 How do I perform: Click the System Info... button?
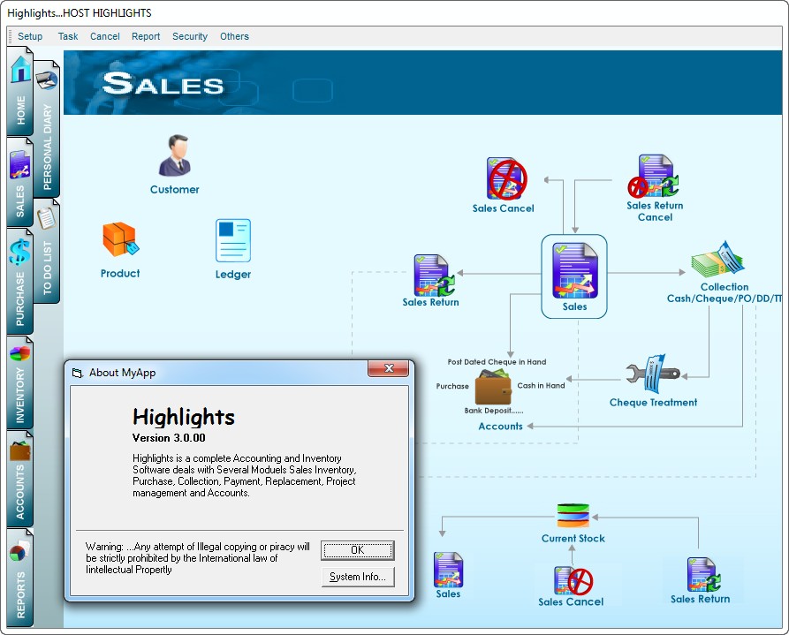tap(357, 577)
